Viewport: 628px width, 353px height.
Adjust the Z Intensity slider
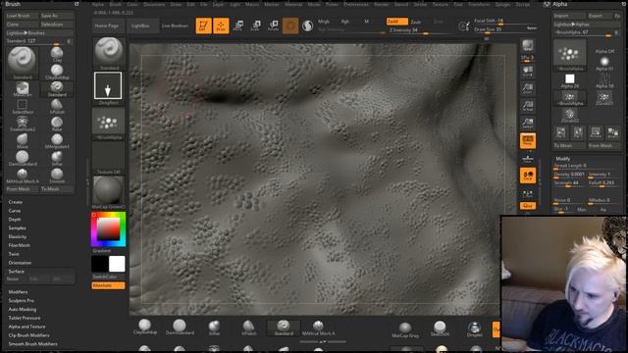pyautogui.click(x=420, y=30)
